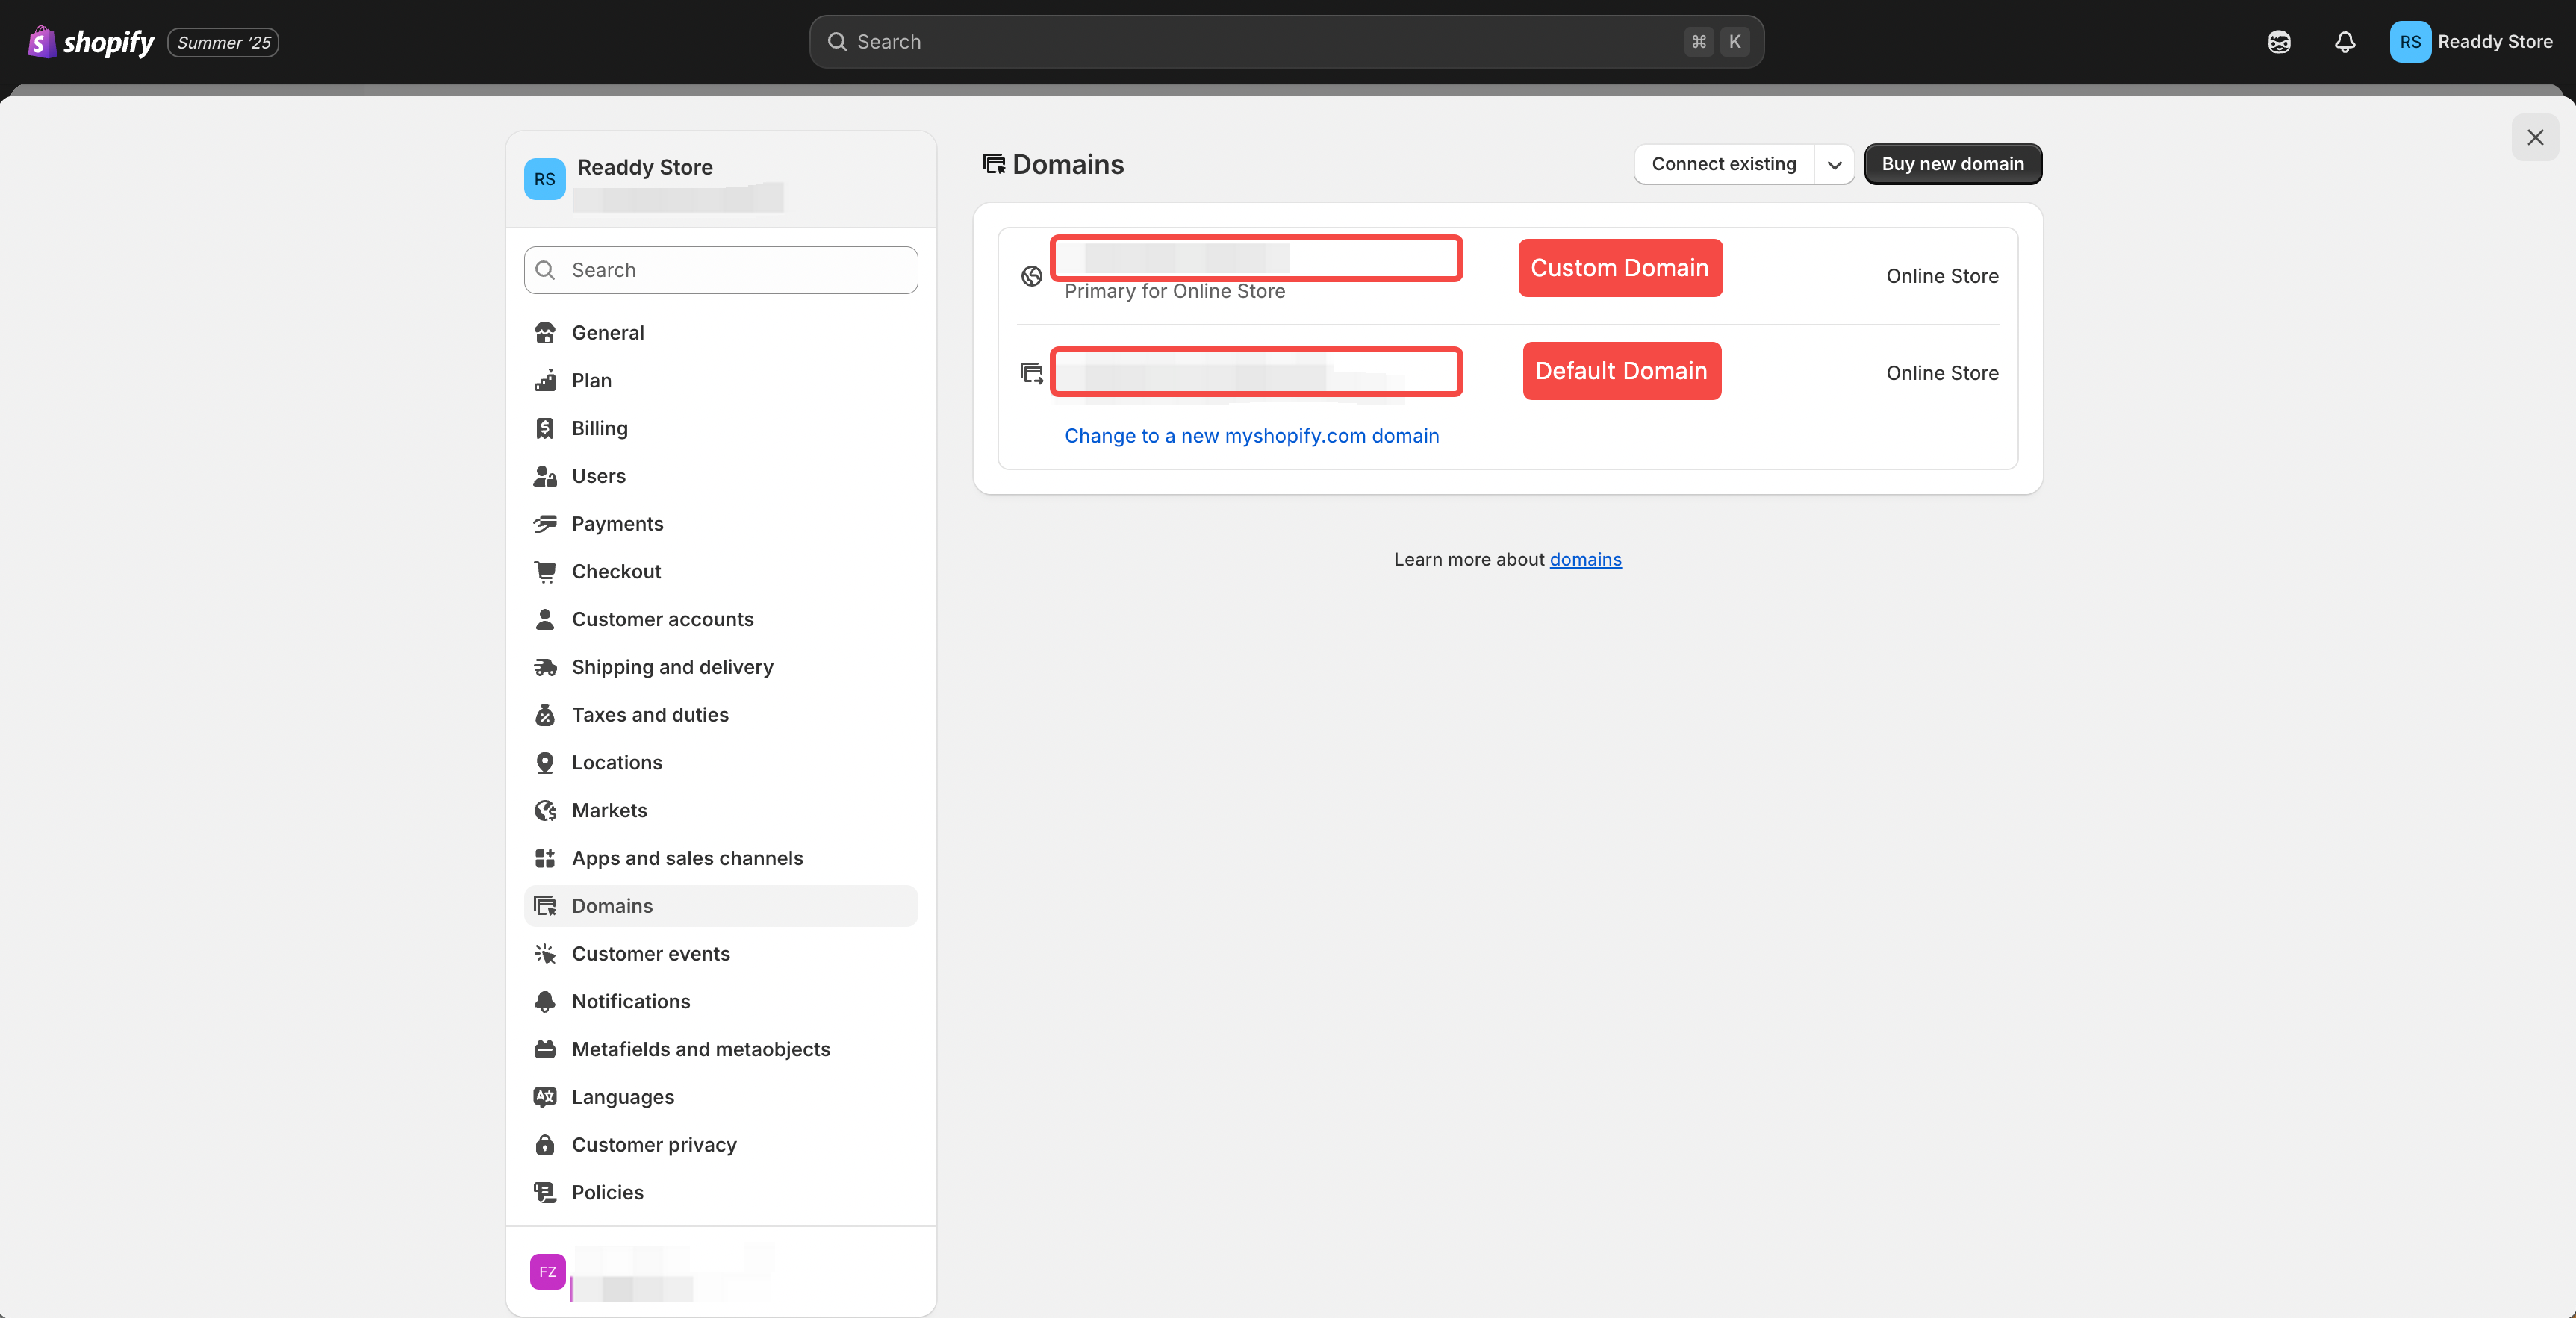The height and width of the screenshot is (1318, 2576).
Task: Click the Customer privacy lock icon
Action: (x=545, y=1145)
